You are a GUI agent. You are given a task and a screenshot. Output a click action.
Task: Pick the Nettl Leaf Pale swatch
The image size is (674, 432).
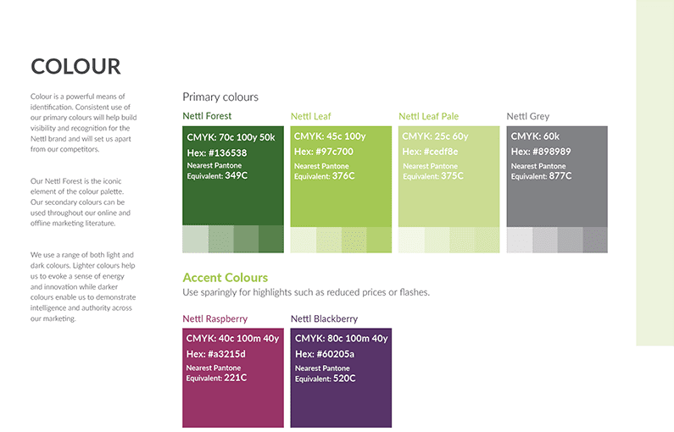[x=448, y=176]
